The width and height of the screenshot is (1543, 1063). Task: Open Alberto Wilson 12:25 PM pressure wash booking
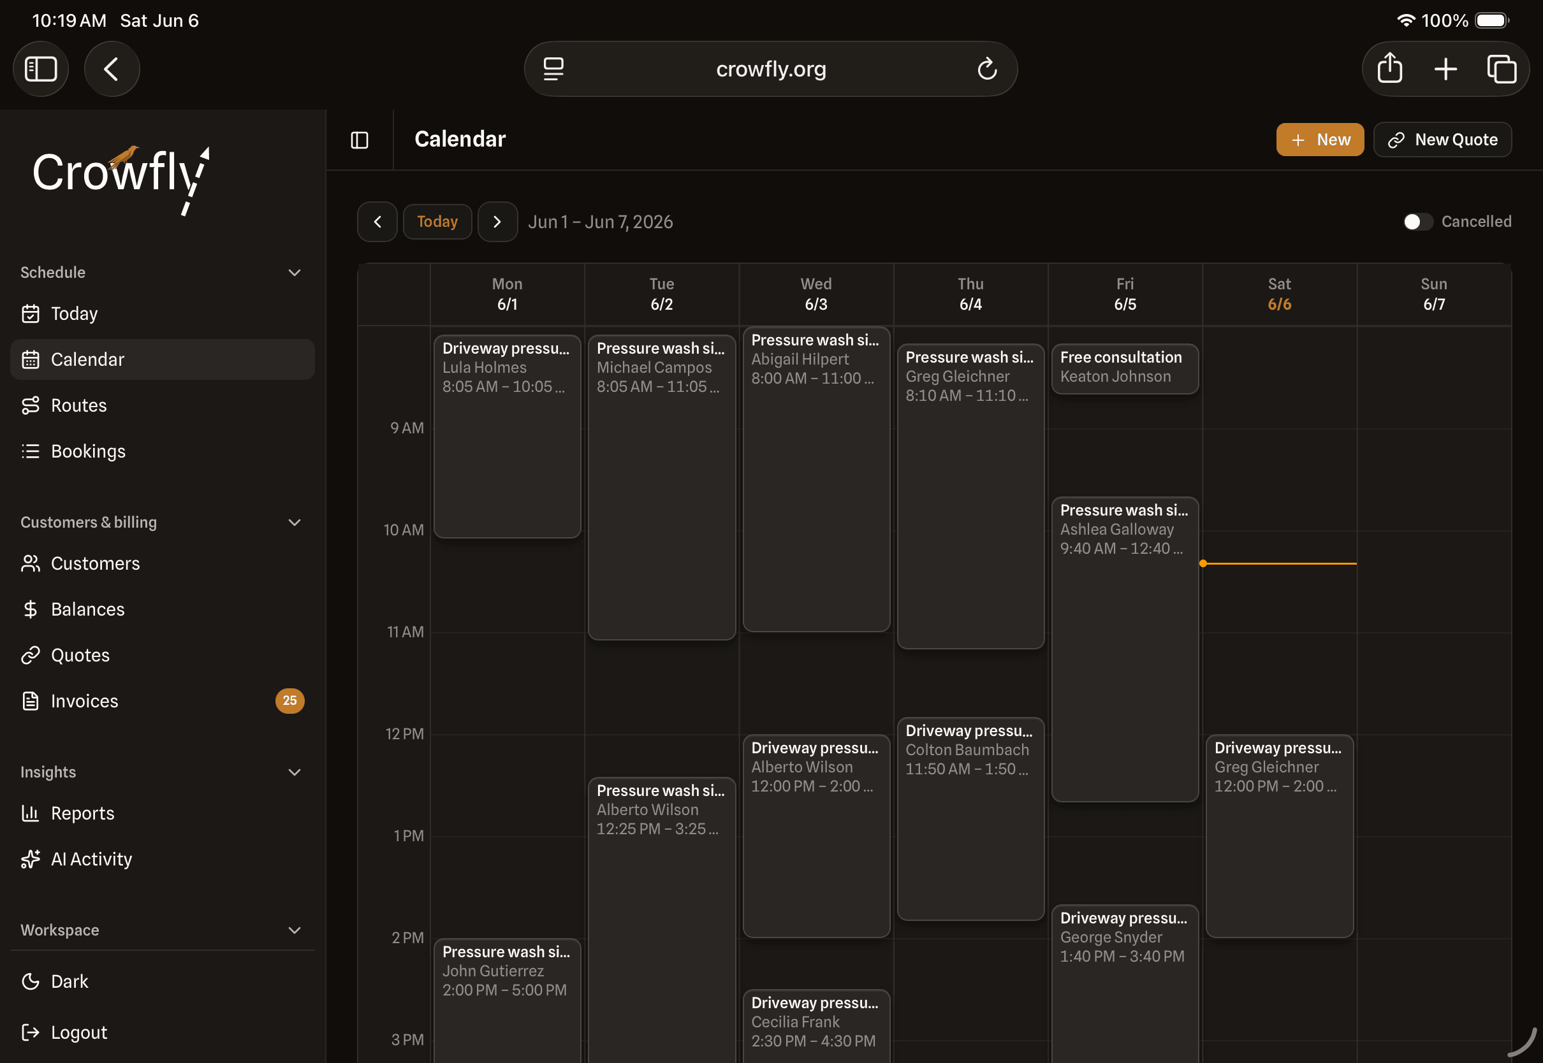point(662,920)
